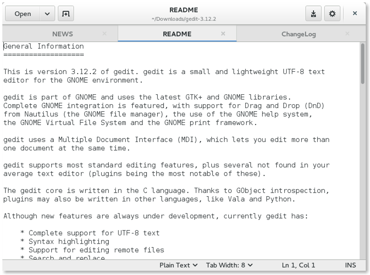Close the ChangeLog tab
The width and height of the screenshot is (370, 275).
(348, 34)
